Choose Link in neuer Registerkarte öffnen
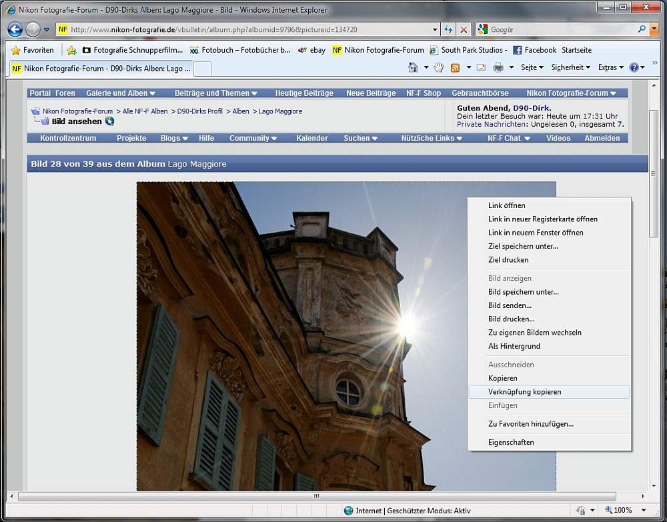Viewport: 667px width, 522px height. [549, 219]
